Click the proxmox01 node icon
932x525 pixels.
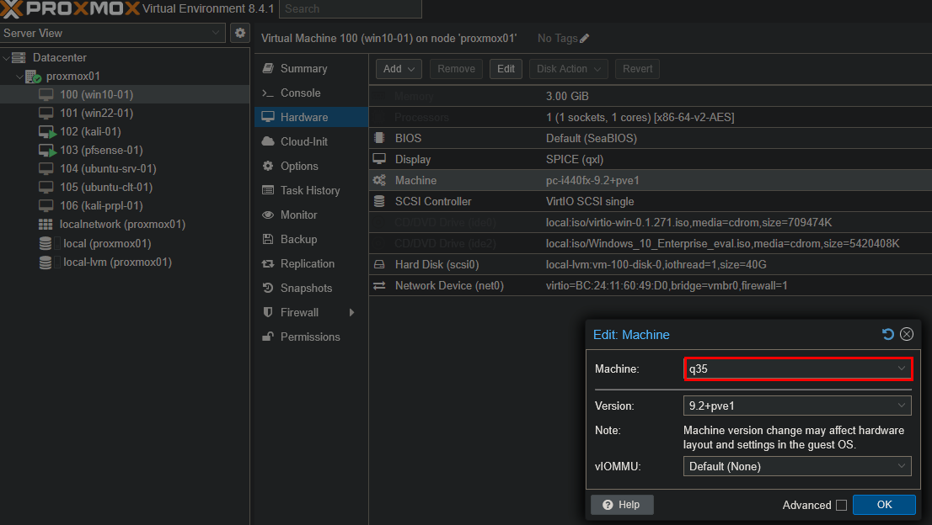33,77
